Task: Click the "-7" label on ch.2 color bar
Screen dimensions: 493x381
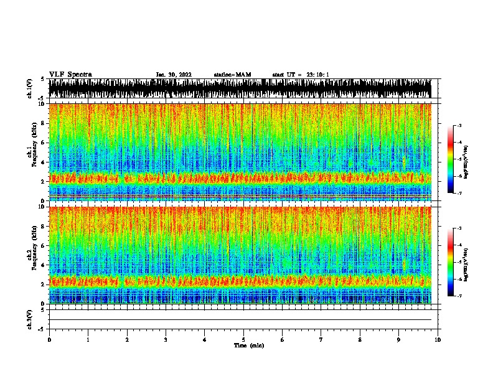Action: (x=459, y=296)
